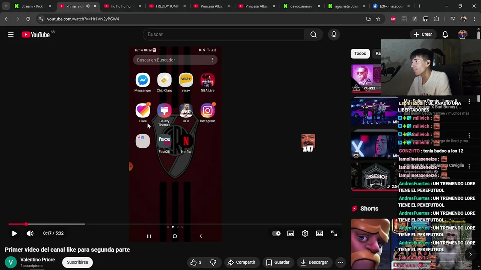Open options for Mix Soltera Remix video

coord(469,102)
